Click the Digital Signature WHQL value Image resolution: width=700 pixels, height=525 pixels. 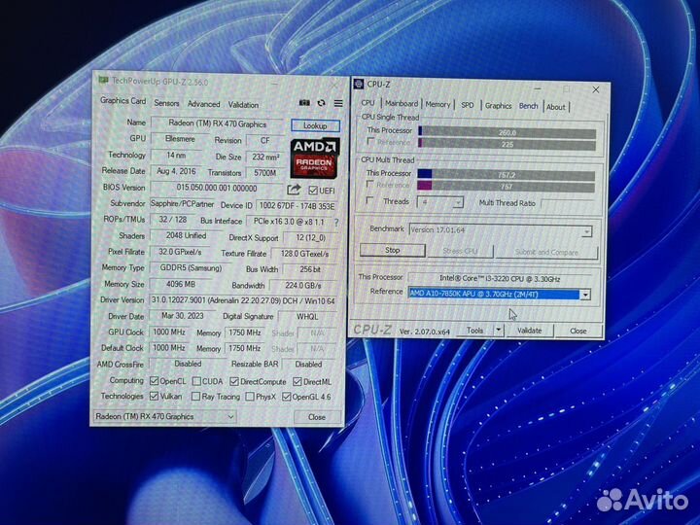[x=307, y=317]
